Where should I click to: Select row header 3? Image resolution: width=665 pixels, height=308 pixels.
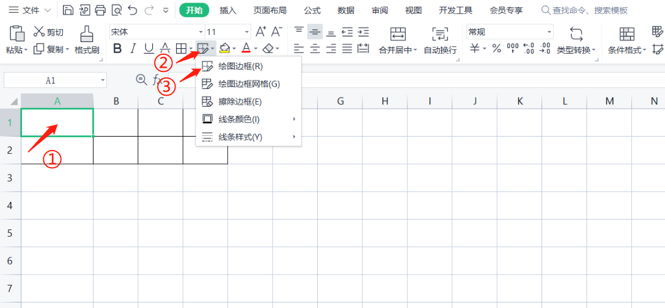coord(10,177)
